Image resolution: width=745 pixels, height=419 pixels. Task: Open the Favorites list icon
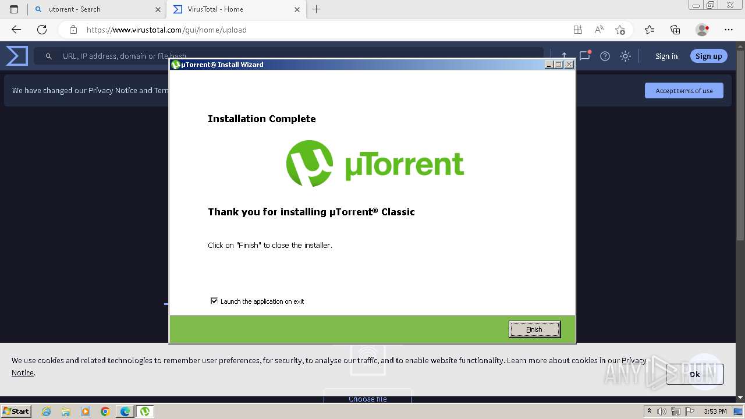click(x=650, y=30)
